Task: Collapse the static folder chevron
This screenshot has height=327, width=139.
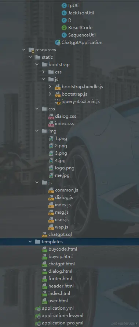Action: coord(30,57)
